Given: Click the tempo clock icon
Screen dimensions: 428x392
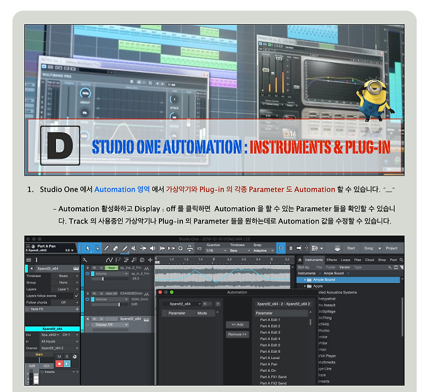Looking at the screenshot, I should pos(142,260).
